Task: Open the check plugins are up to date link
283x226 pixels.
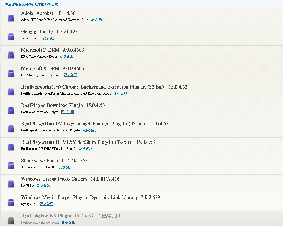Action: tap(31, 4)
